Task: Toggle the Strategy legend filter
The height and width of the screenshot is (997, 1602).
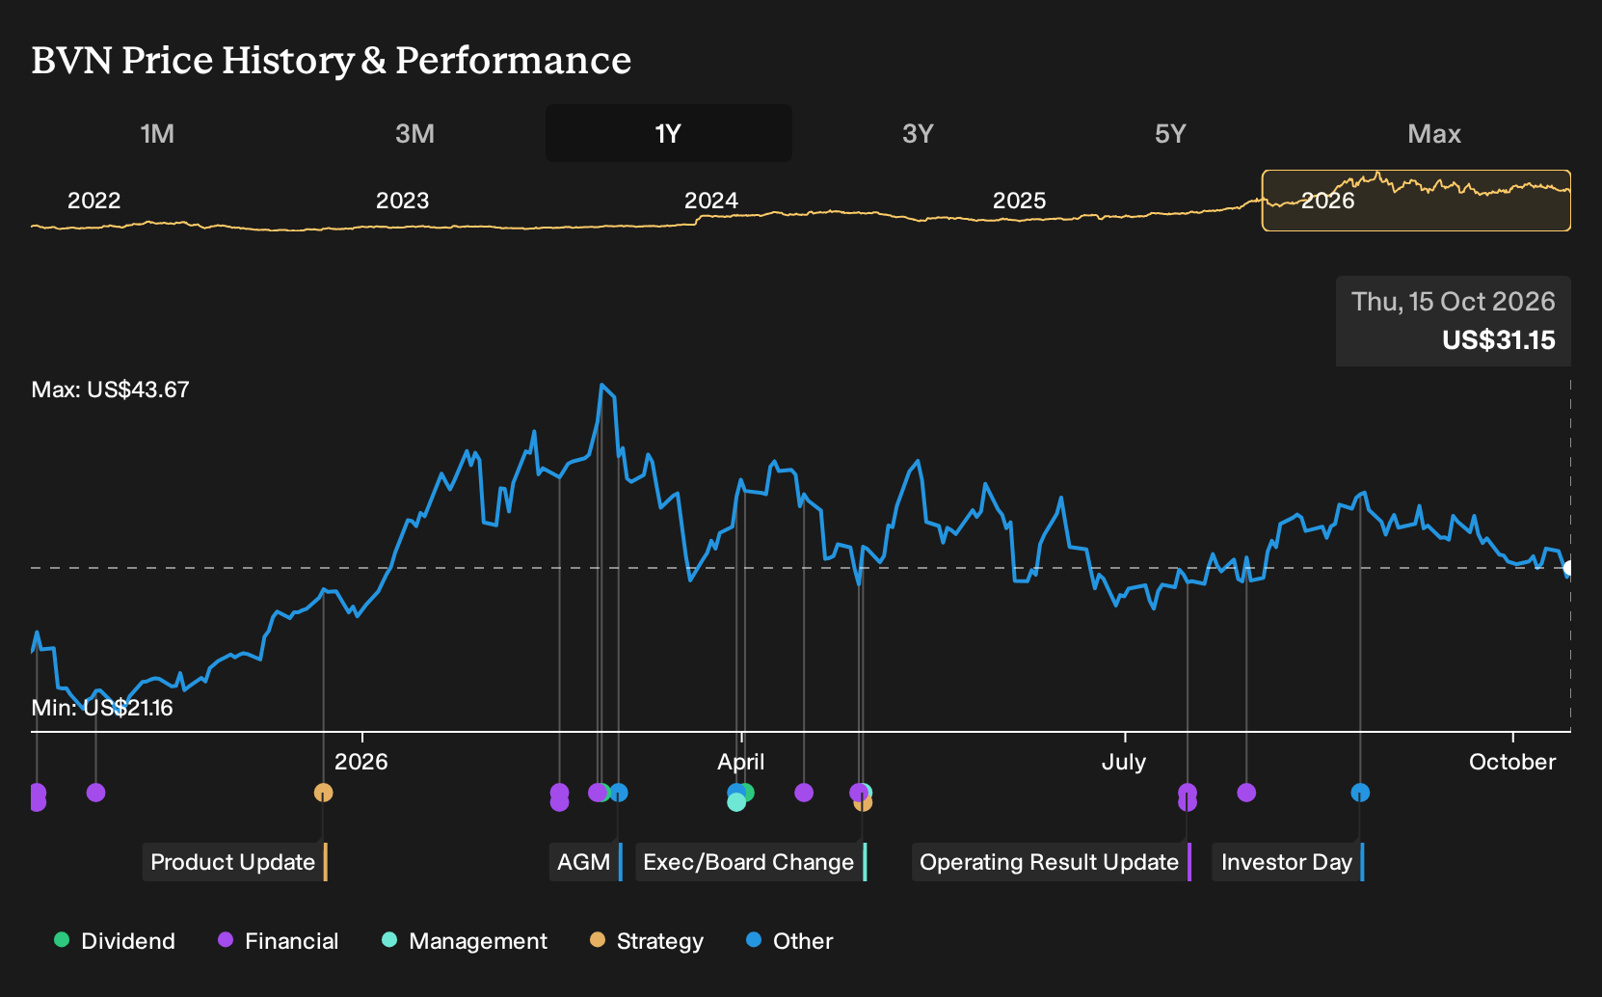Action: pyautogui.click(x=647, y=941)
